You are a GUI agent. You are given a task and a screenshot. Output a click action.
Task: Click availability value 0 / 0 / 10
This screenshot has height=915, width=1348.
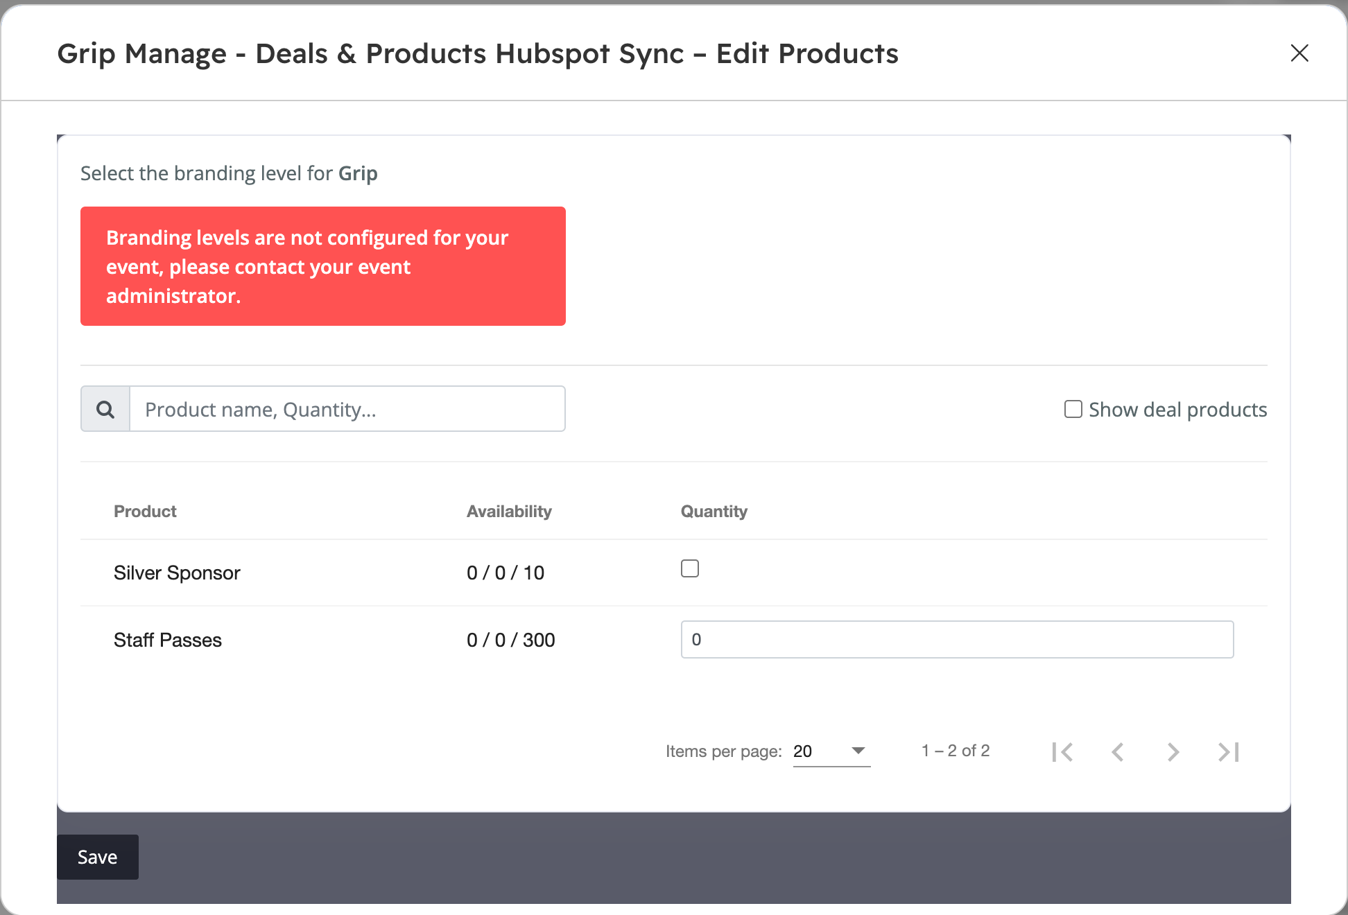coord(505,573)
